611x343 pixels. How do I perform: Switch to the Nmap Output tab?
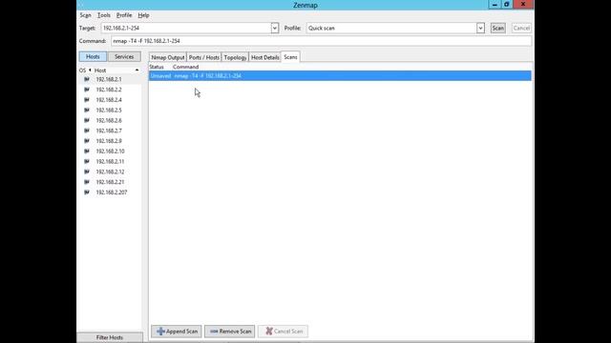coord(168,57)
